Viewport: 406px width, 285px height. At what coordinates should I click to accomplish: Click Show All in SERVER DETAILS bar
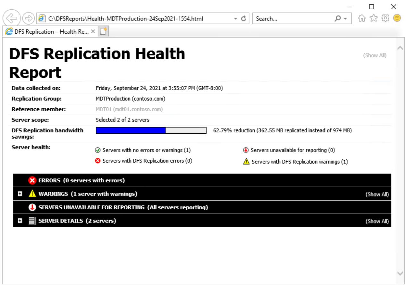tap(377, 221)
